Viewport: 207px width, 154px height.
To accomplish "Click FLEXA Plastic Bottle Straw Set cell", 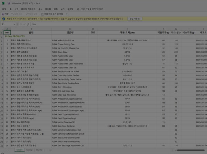I will point(70,68).
